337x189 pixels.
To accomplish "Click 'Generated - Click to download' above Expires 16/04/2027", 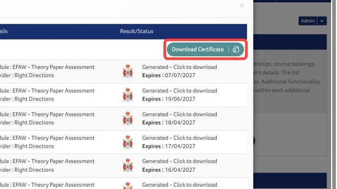I will pos(179,161).
